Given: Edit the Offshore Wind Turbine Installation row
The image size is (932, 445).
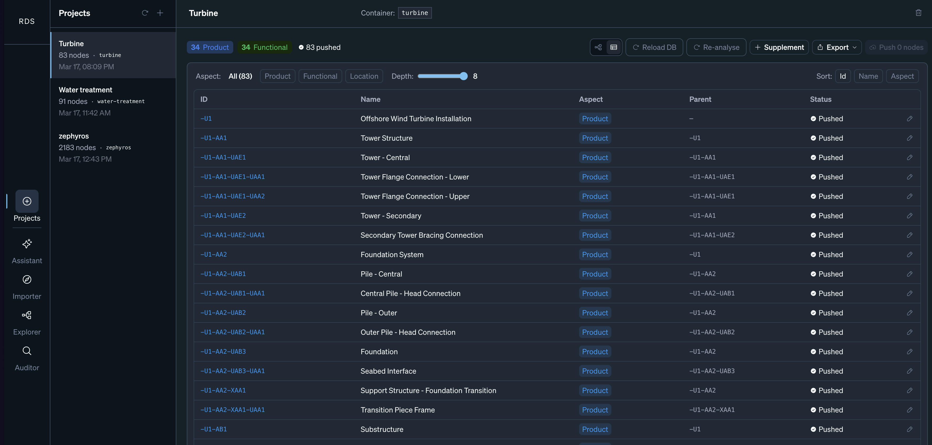Looking at the screenshot, I should coord(910,118).
